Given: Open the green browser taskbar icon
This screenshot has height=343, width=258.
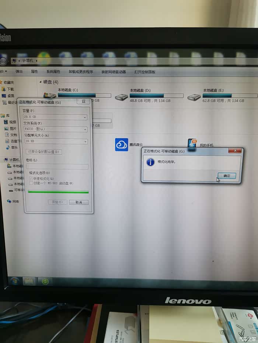Looking at the screenshot, I should 45,281.
